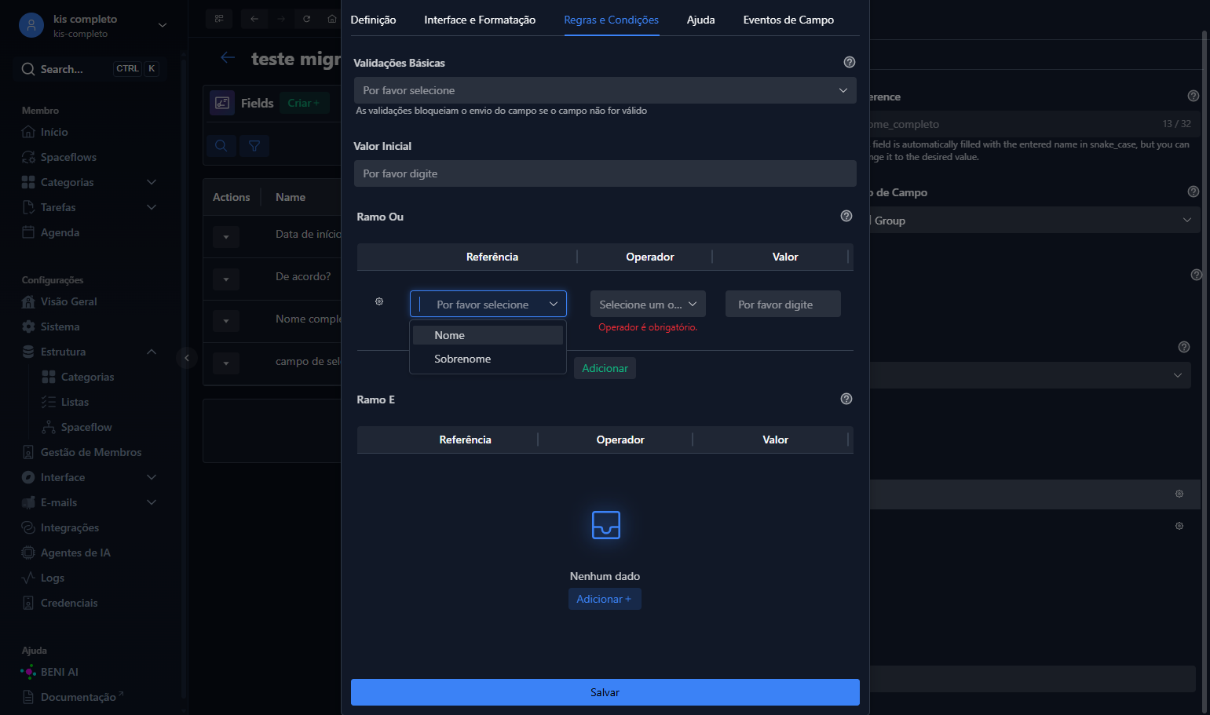Viewport: 1210px width, 715px height.
Task: Show help for Ramo Ou
Action: click(846, 216)
